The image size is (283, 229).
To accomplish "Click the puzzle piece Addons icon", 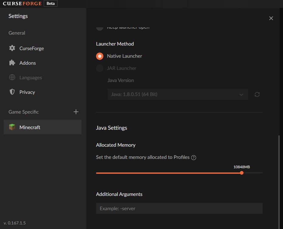I will [12, 63].
